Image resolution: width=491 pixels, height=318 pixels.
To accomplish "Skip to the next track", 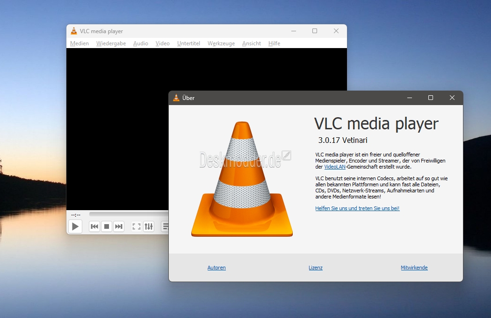I will [x=119, y=226].
